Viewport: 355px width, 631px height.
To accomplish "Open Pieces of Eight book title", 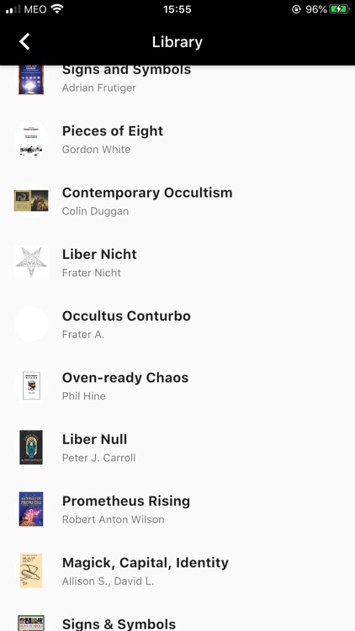I will click(113, 131).
